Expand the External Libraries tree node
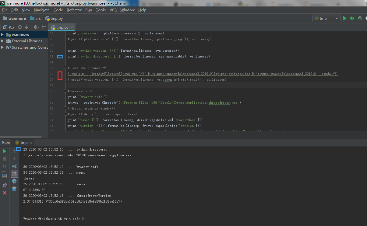This screenshot has width=367, height=226. coord(2,41)
